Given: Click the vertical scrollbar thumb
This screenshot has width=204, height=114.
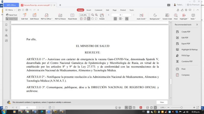Looking at the screenshot, I should click(171, 81).
